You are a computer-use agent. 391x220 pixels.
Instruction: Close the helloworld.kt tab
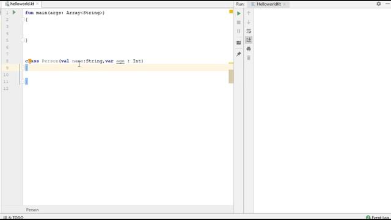pos(37,4)
